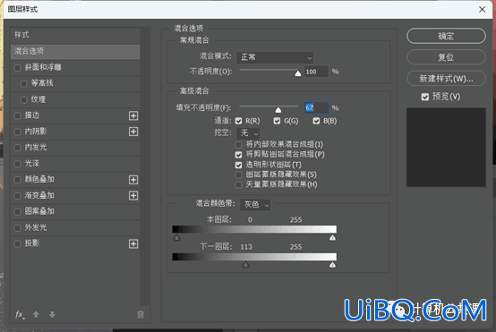The width and height of the screenshot is (496, 332).
Task: Click 下一图层 black point handle at 113
Action: [245, 265]
